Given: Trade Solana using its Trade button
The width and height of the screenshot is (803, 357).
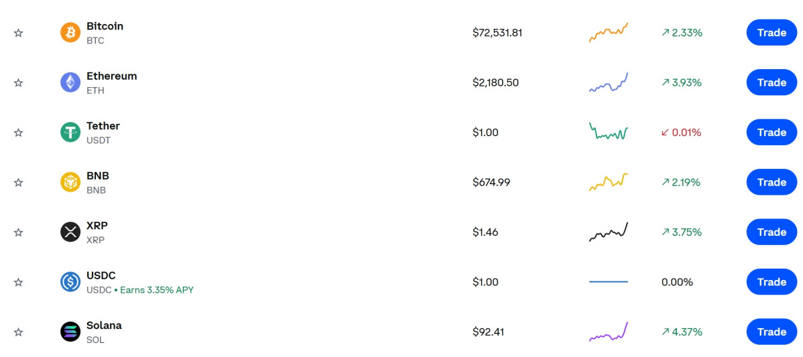Looking at the screenshot, I should tap(771, 332).
